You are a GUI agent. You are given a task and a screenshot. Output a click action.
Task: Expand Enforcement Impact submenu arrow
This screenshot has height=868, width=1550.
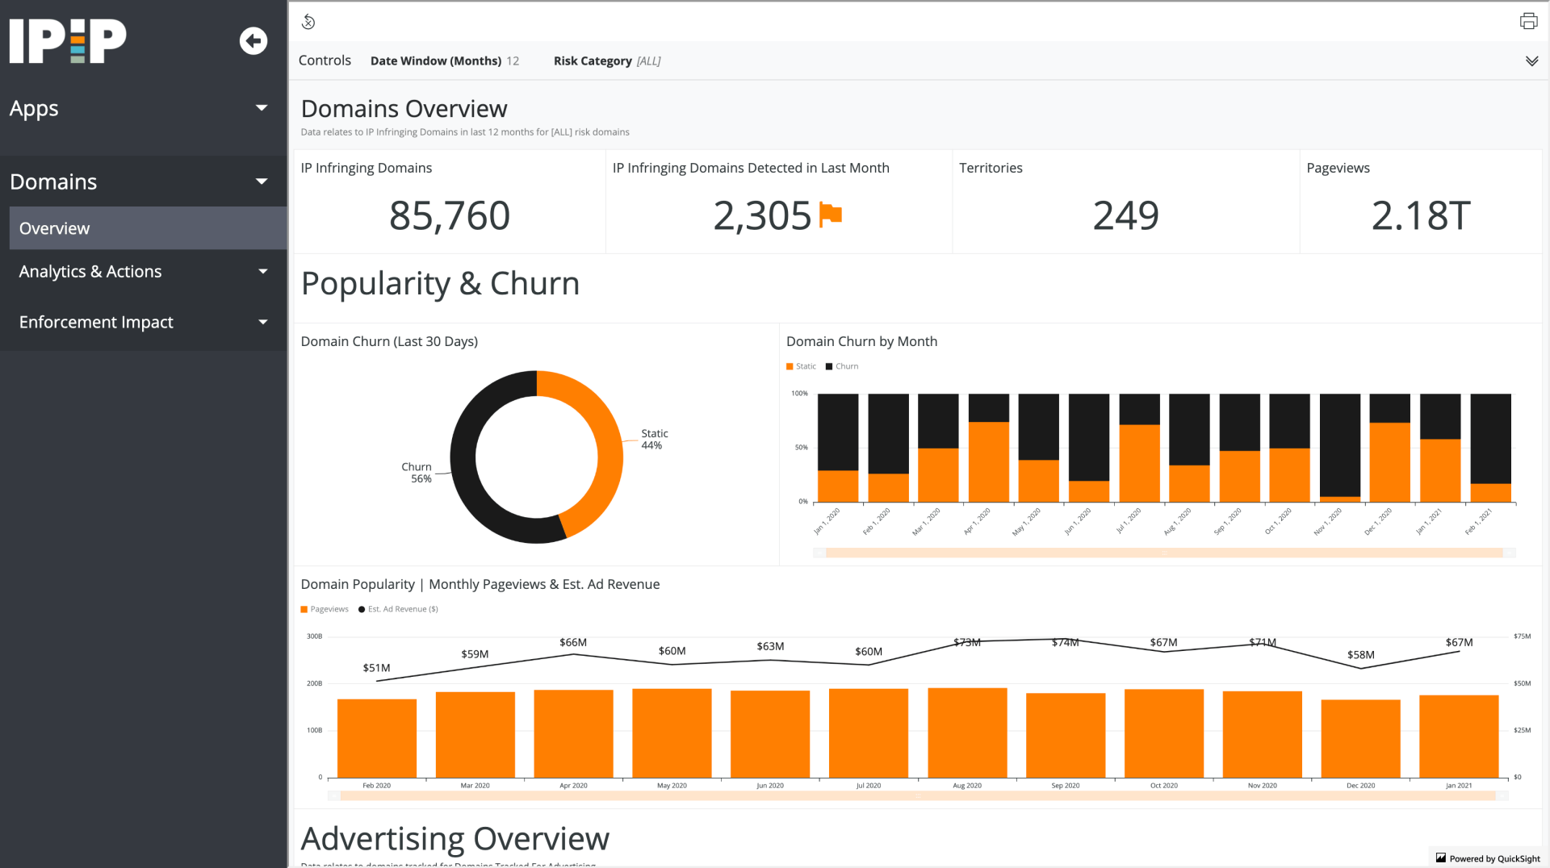point(263,322)
